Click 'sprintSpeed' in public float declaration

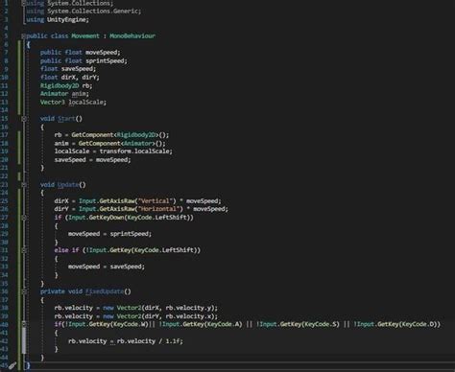[x=105, y=60]
